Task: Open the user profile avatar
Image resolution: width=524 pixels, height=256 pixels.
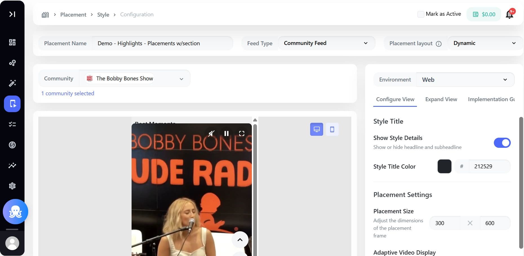Action: click(12, 243)
